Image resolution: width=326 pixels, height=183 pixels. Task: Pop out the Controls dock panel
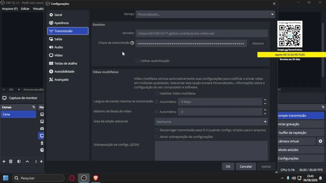[323, 107]
